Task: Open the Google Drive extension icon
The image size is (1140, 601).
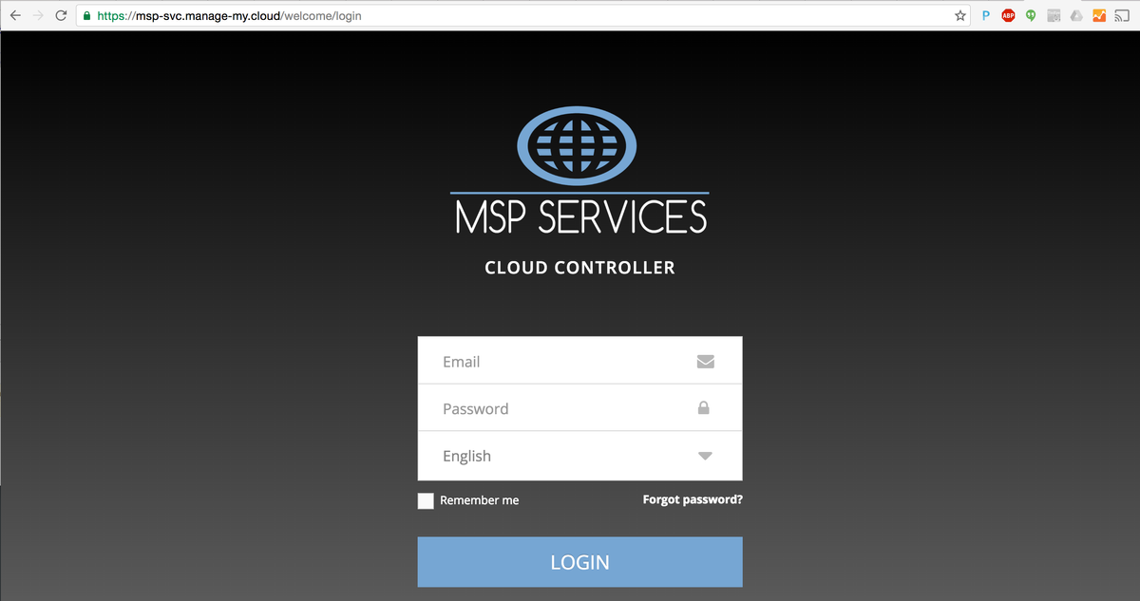Action: [x=1076, y=15]
